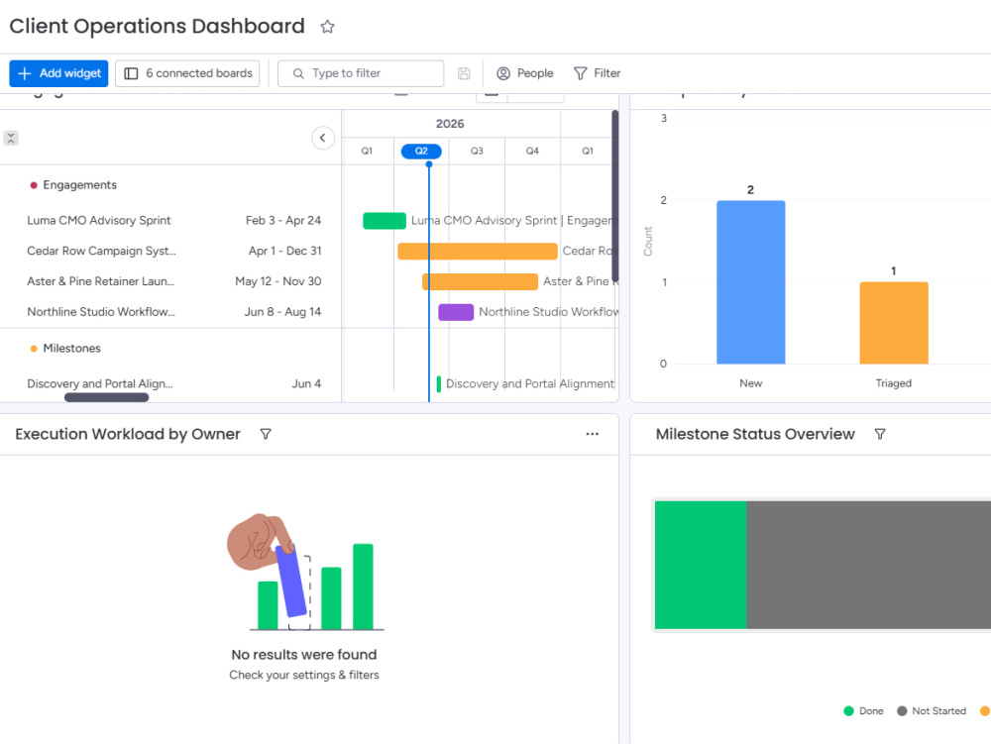Click the orange Aster & Pine Gantt bar
The height and width of the screenshot is (744, 991).
pos(480,281)
